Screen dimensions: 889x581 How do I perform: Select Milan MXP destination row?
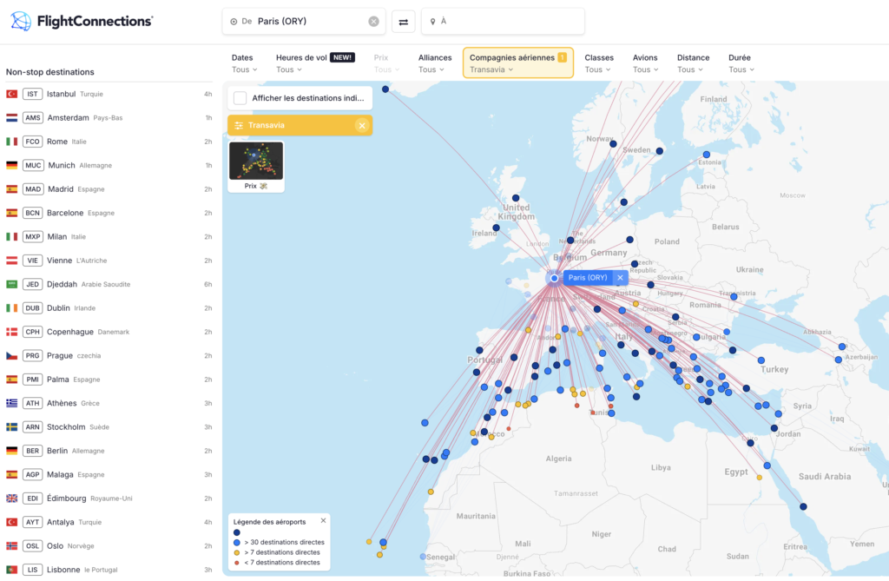[109, 236]
